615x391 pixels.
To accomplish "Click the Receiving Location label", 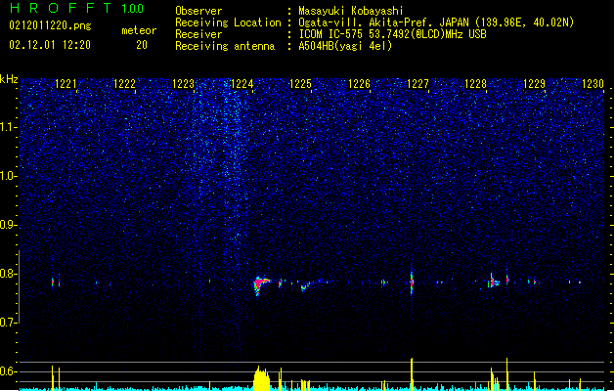I will 228,22.
